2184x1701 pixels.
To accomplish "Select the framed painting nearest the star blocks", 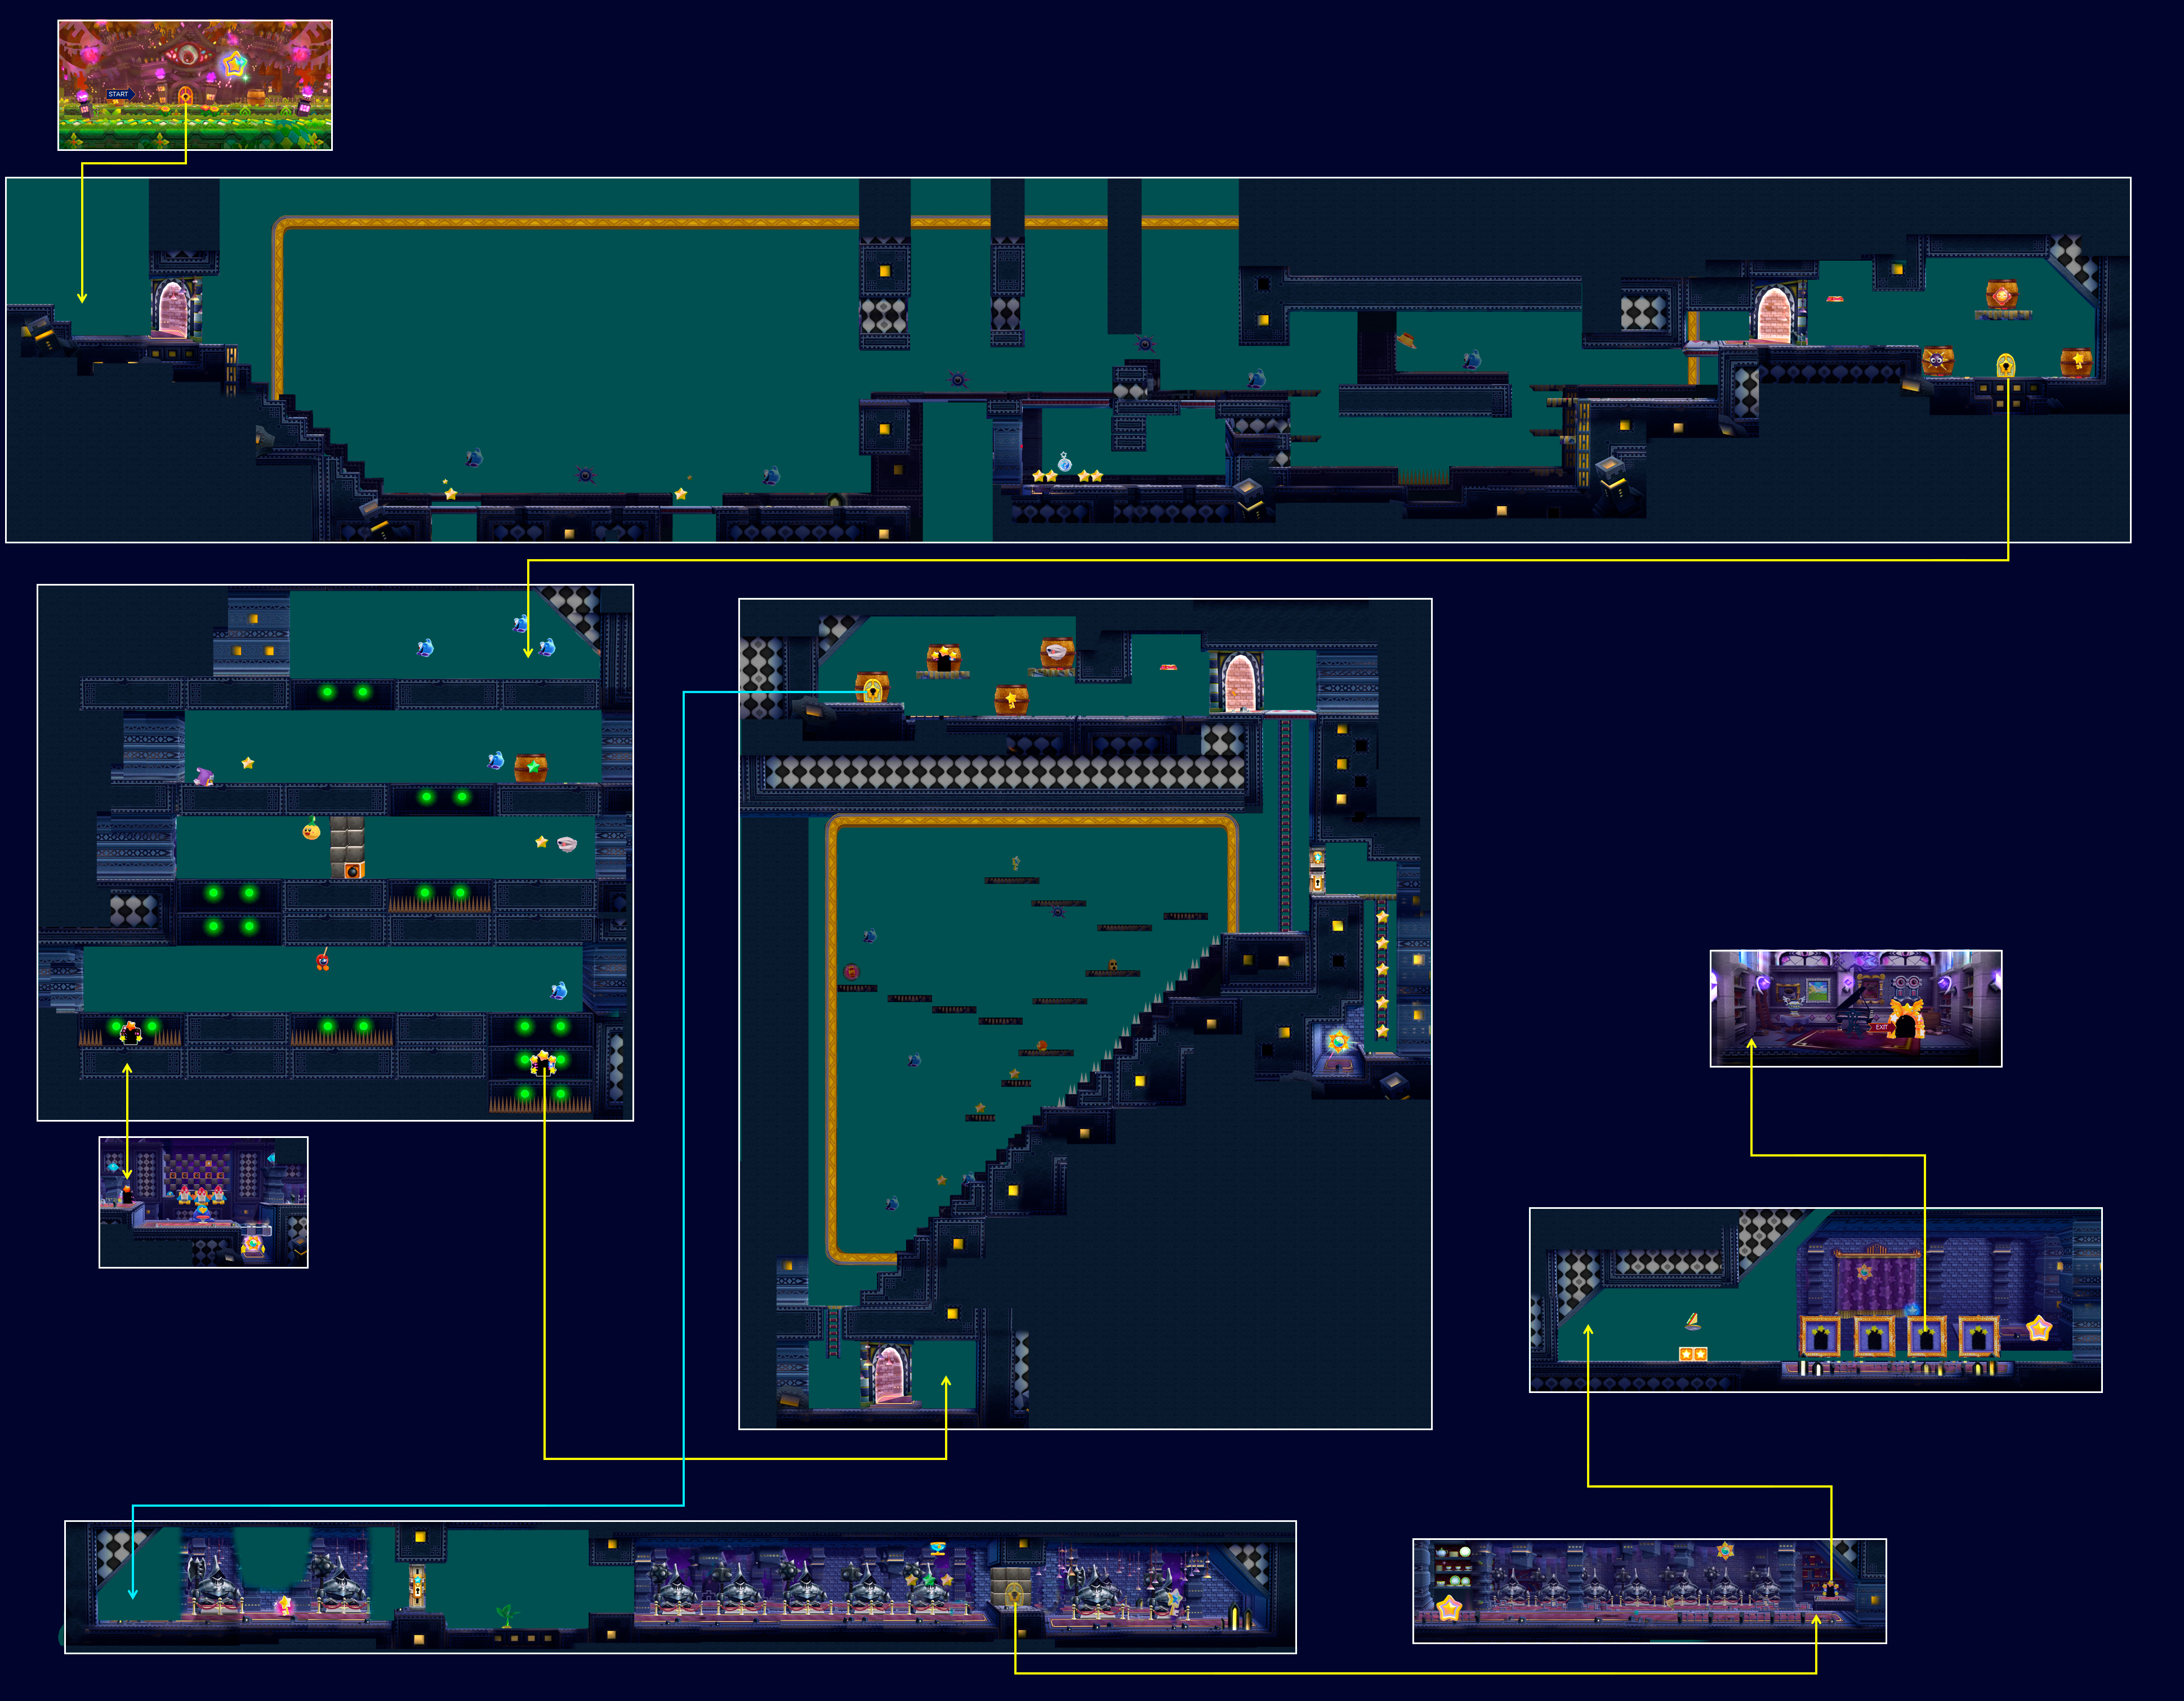I will [1821, 1337].
